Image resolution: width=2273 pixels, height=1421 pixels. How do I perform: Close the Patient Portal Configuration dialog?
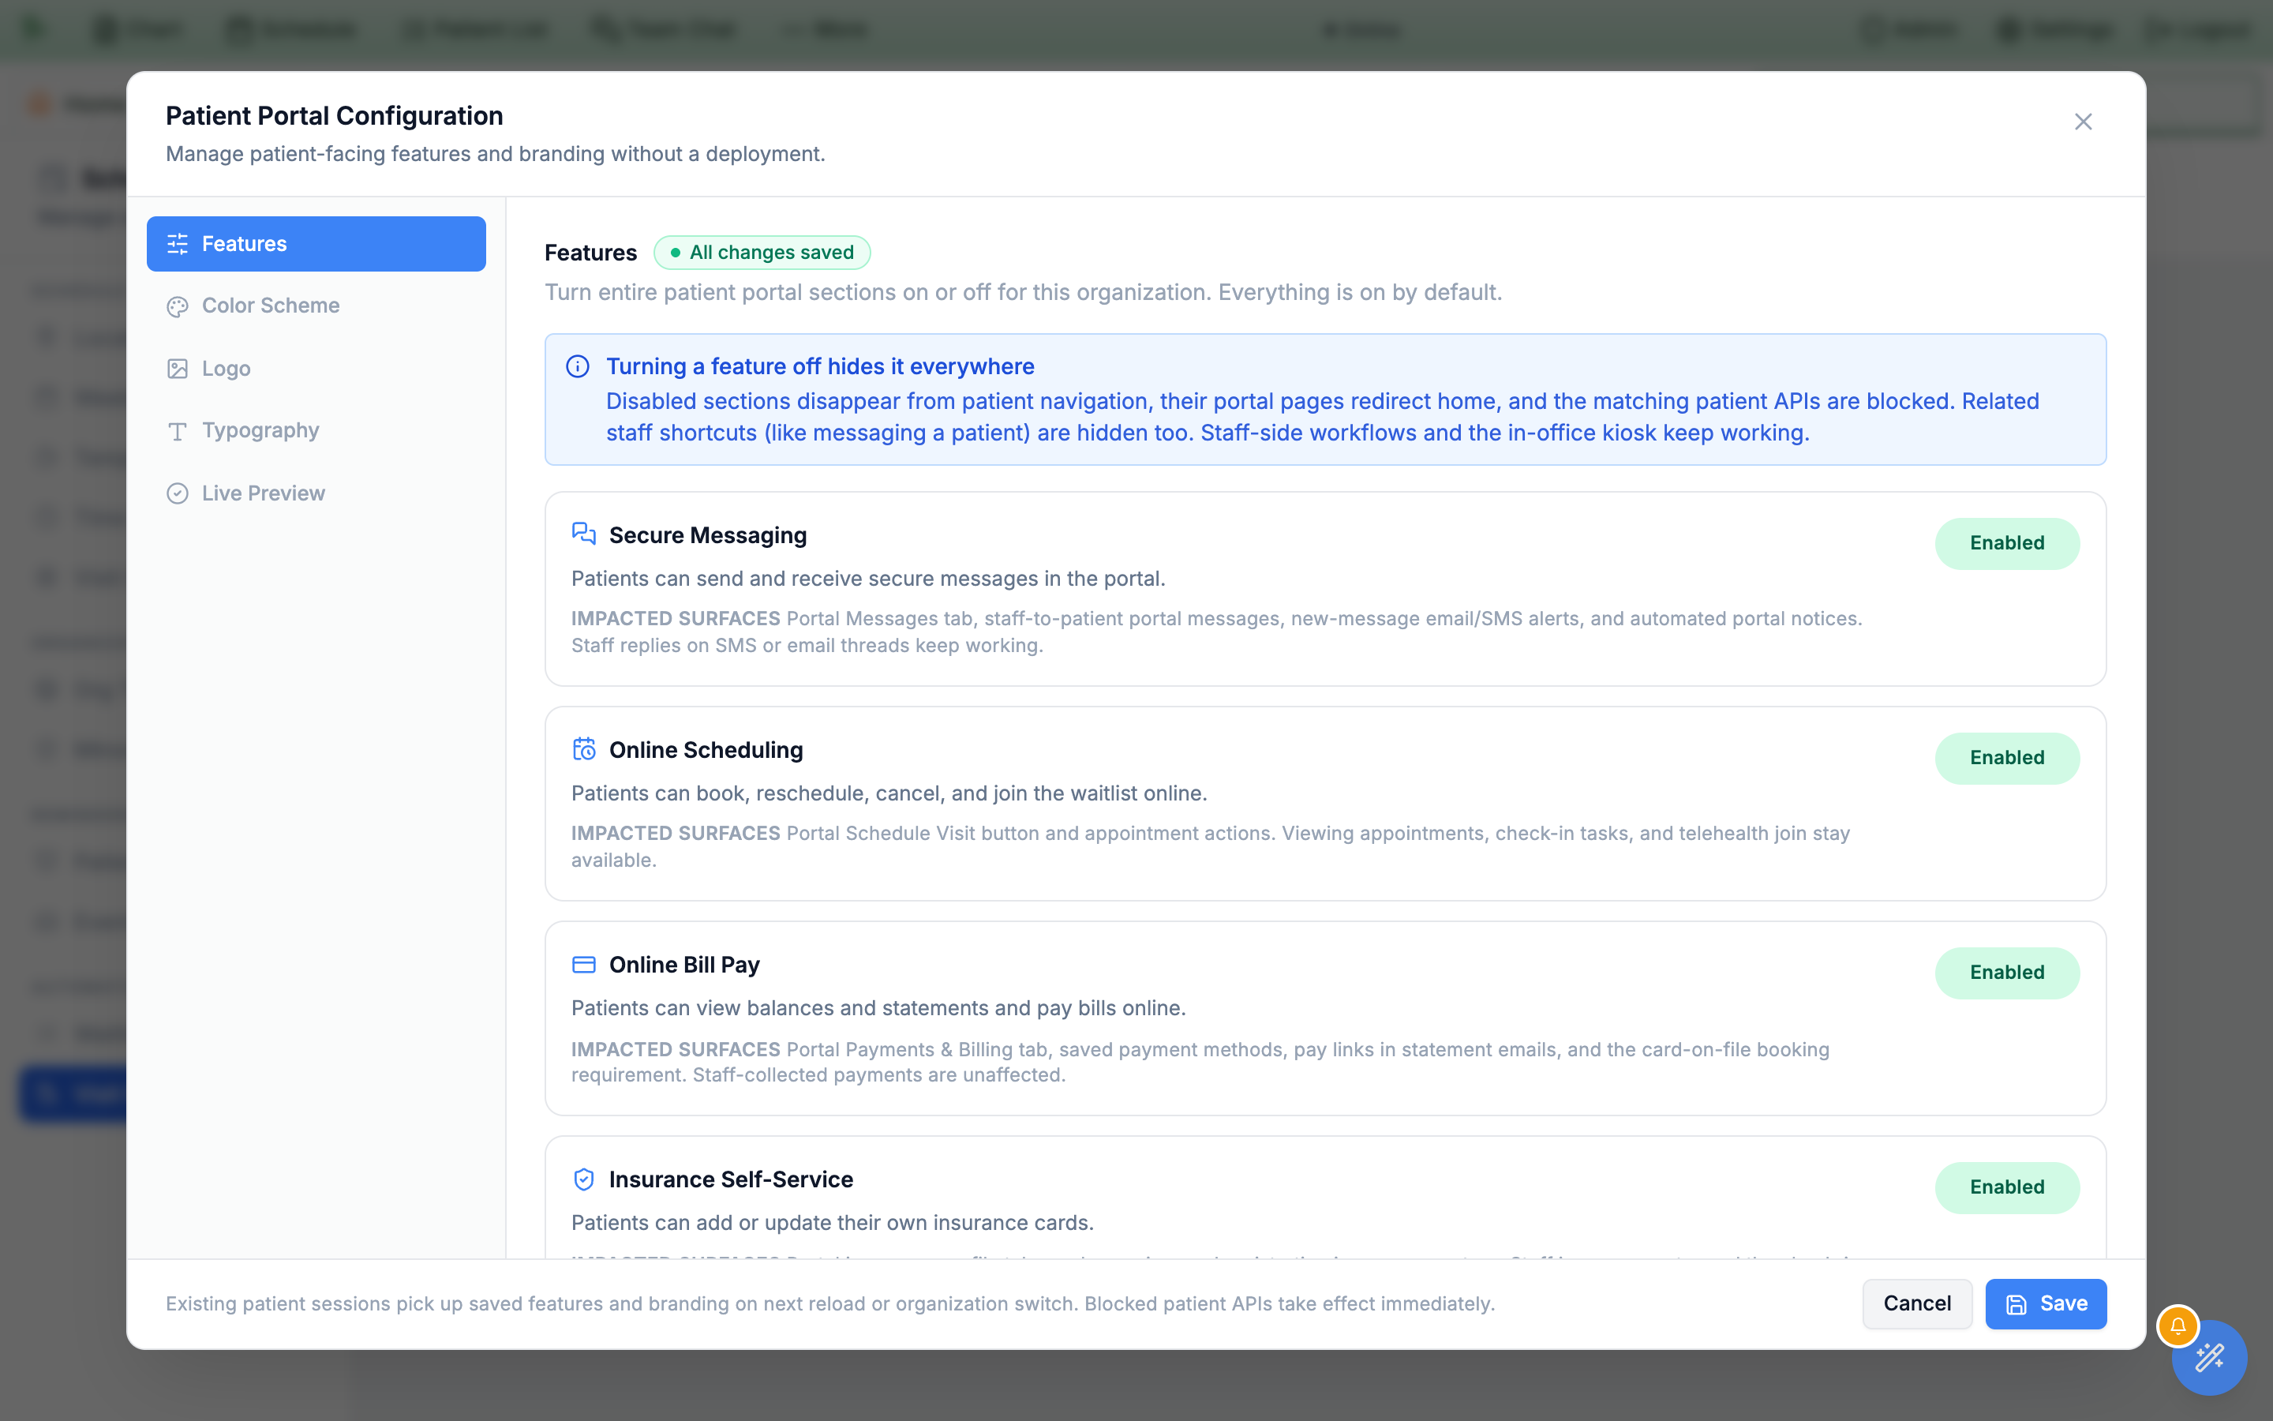(x=2082, y=122)
